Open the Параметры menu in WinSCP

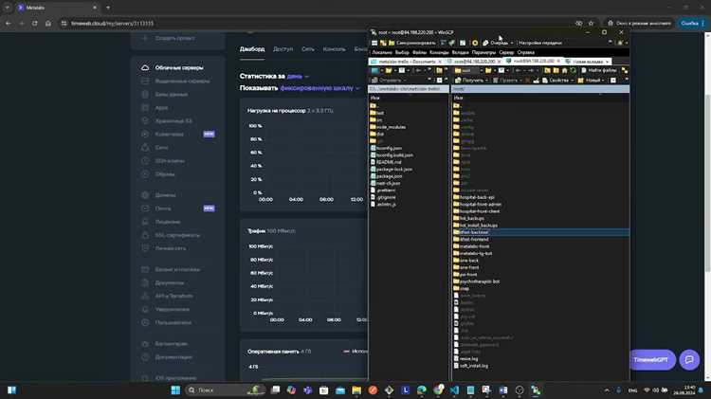click(483, 52)
